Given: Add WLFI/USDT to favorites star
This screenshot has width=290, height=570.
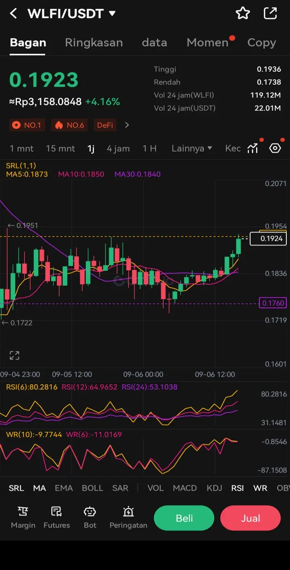Looking at the screenshot, I should [x=243, y=13].
